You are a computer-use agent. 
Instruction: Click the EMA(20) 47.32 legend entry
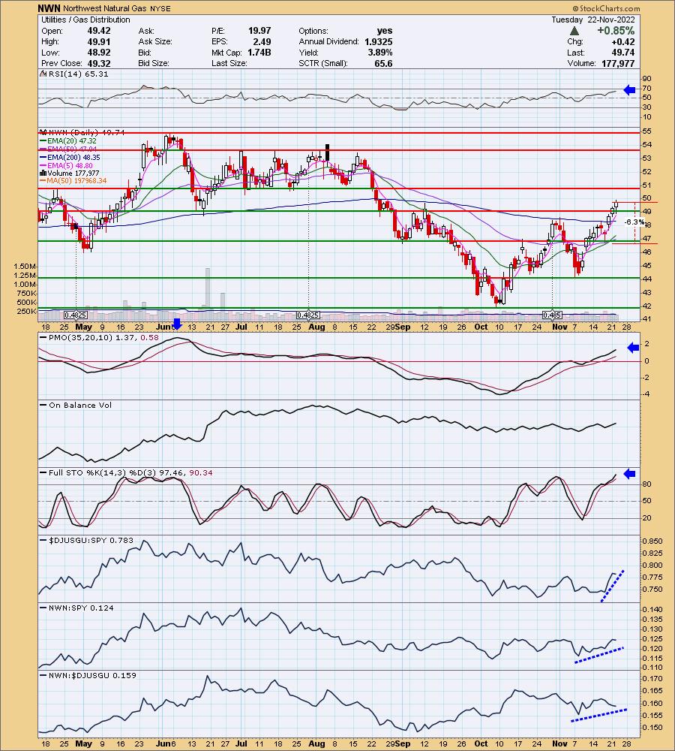click(71, 141)
